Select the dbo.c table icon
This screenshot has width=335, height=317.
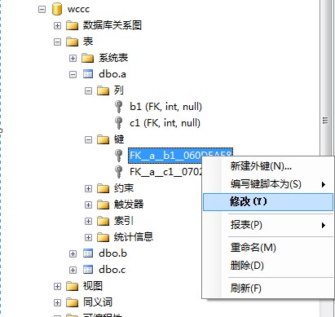click(88, 270)
